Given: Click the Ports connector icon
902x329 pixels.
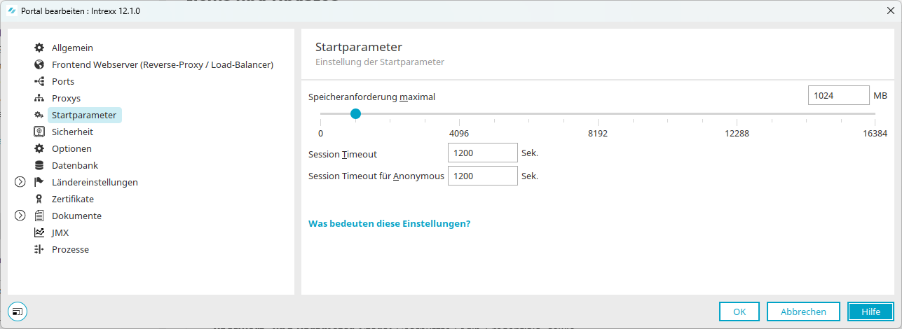Looking at the screenshot, I should [39, 81].
